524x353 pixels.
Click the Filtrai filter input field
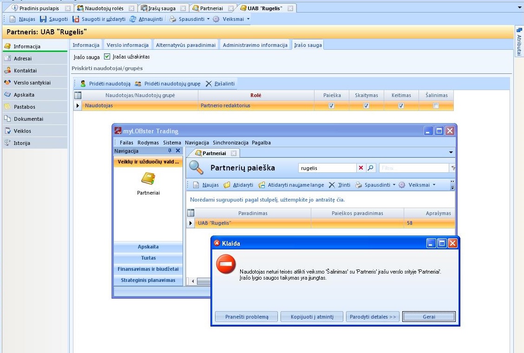pos(413,168)
